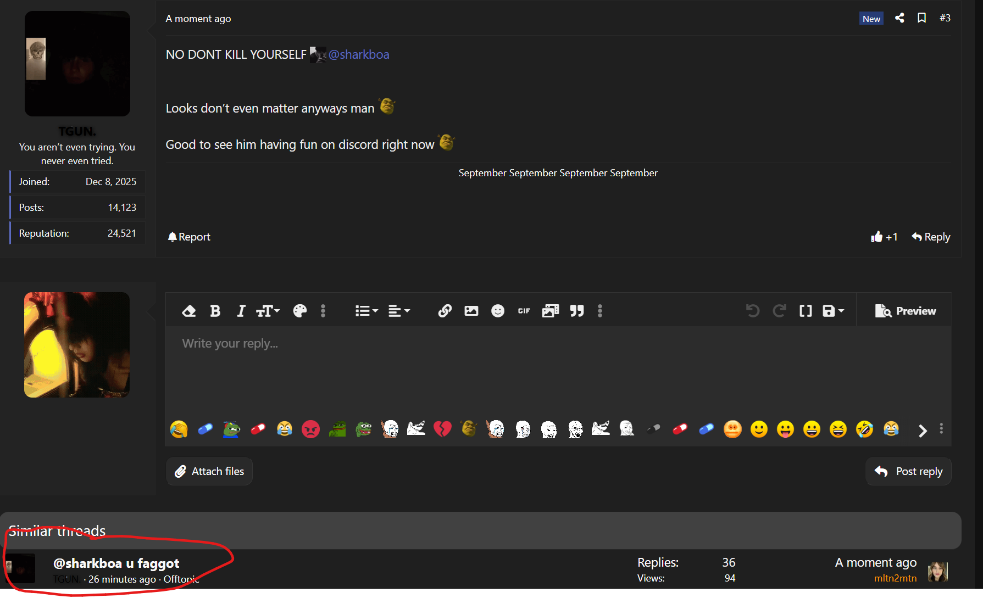The height and width of the screenshot is (598, 983).
Task: Open the similar thread title link starting with @sharkboa
Action: pos(116,563)
